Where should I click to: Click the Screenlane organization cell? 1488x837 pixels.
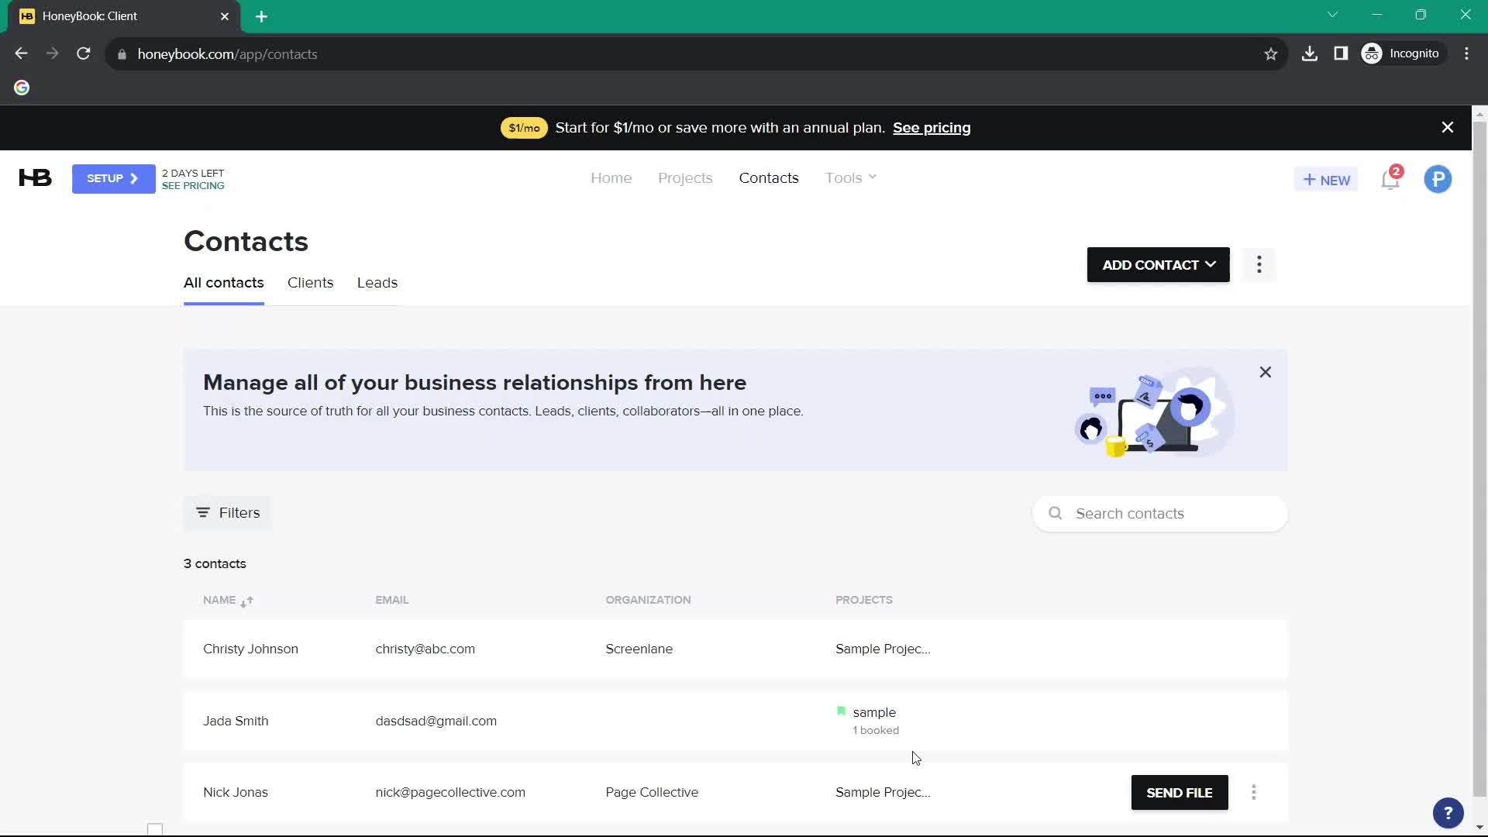(x=639, y=649)
